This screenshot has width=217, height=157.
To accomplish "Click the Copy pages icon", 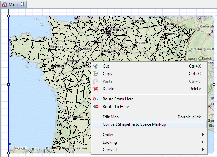I will click(x=96, y=74).
